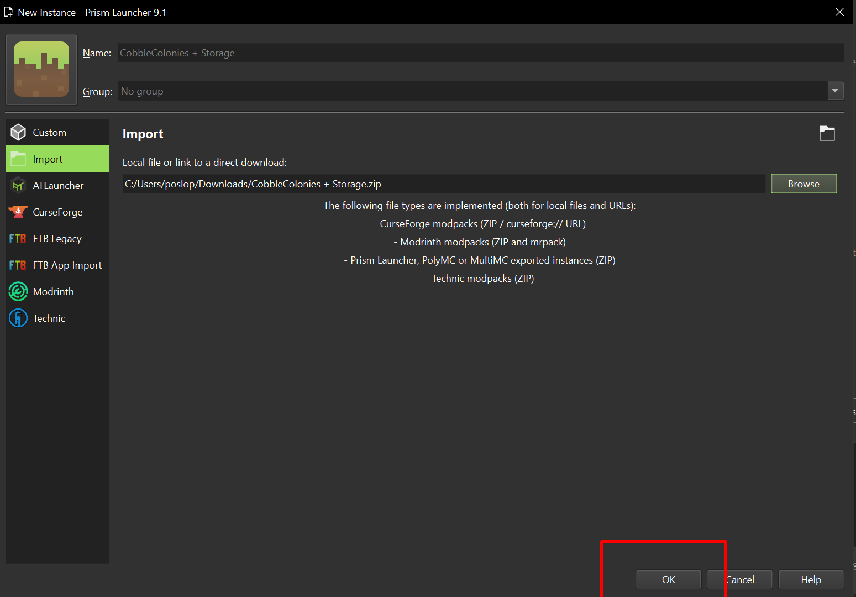This screenshot has height=597, width=856.
Task: Confirm with the OK button
Action: pos(668,579)
